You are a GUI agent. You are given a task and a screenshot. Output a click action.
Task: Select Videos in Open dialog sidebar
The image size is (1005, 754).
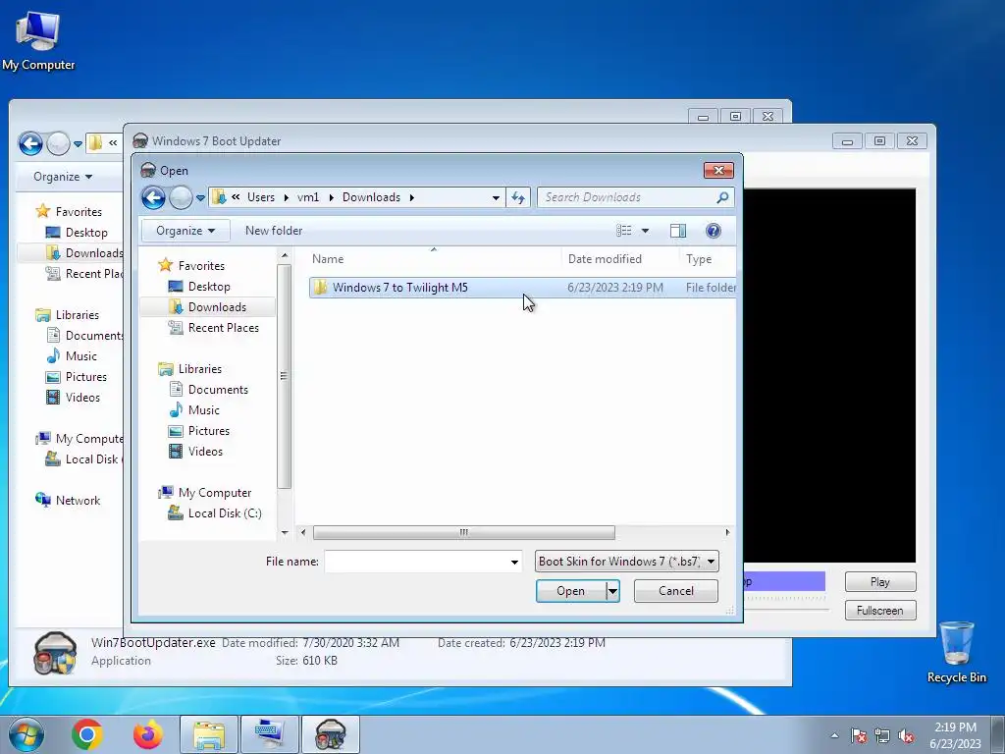click(x=205, y=452)
